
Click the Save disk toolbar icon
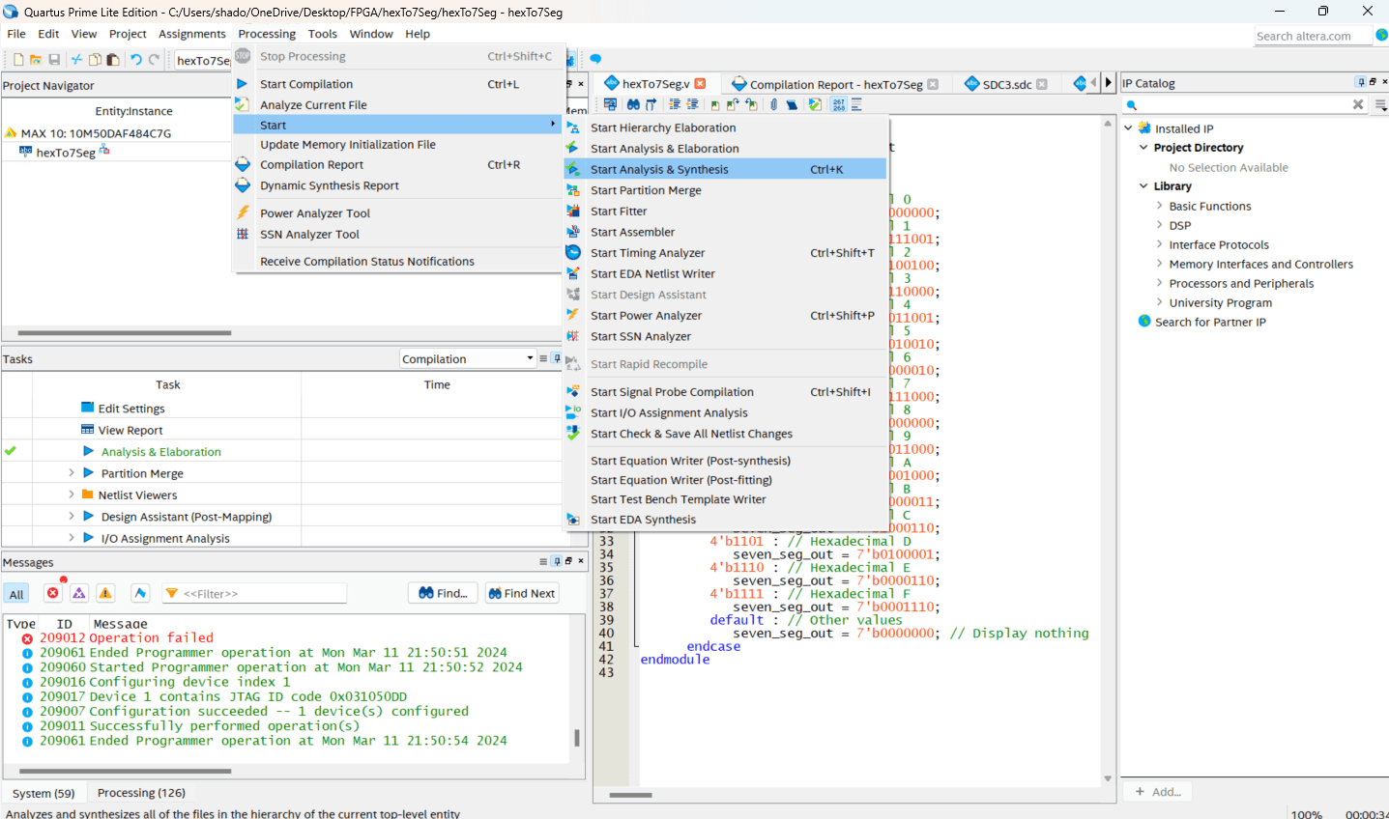tap(54, 60)
